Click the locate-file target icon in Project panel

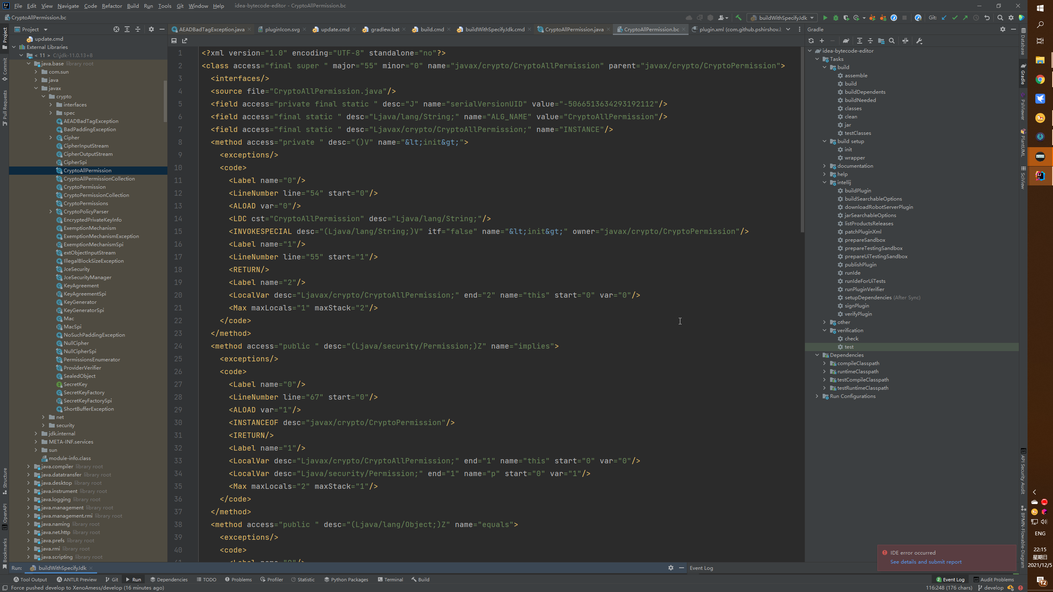point(116,29)
